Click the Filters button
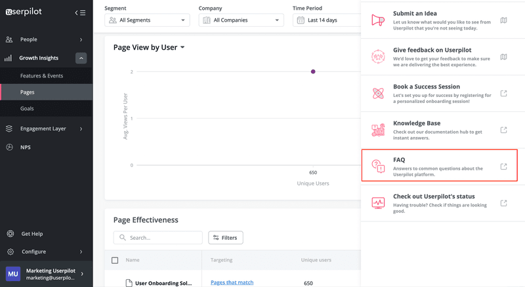Viewport: 525px width, 287px height. pyautogui.click(x=226, y=238)
